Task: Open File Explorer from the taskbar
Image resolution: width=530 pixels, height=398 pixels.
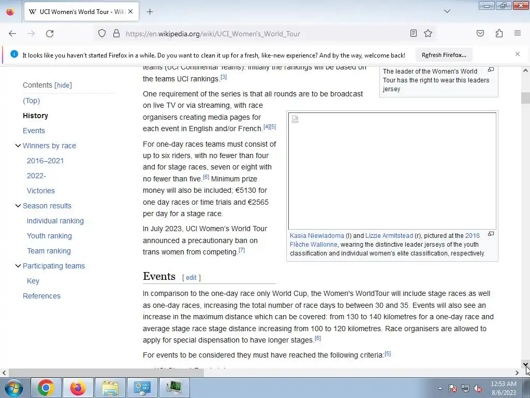Action: (110, 388)
